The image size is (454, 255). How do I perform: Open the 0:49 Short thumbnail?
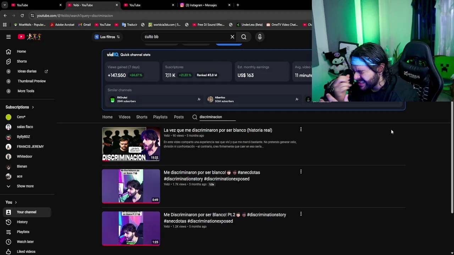coord(131,186)
